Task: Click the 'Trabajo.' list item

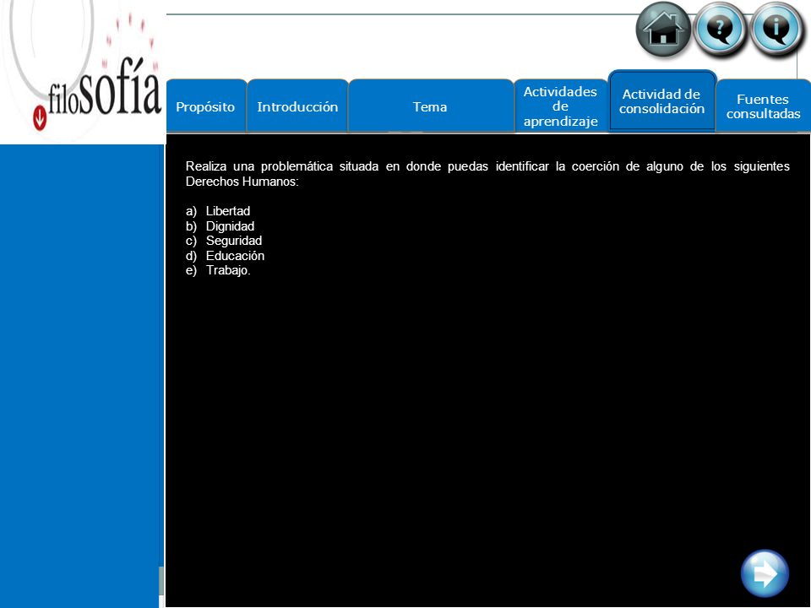Action: click(228, 270)
